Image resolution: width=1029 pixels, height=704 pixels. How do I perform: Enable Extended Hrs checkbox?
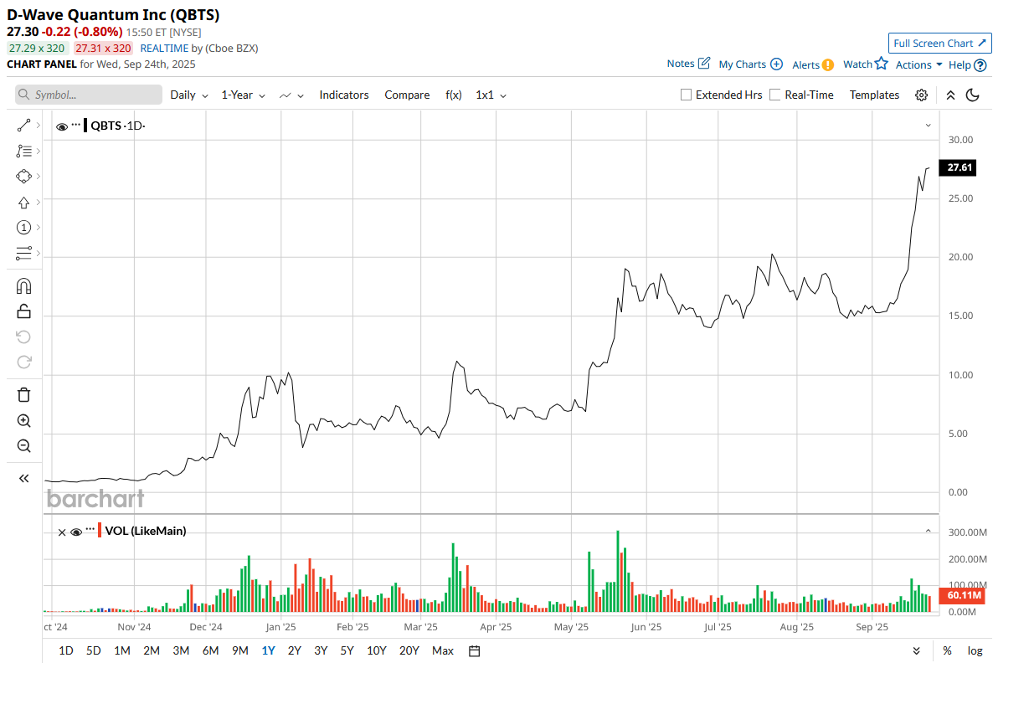coord(687,95)
